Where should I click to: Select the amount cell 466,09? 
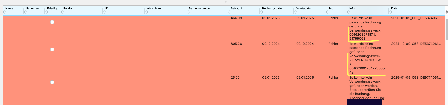pyautogui.click(x=236, y=18)
